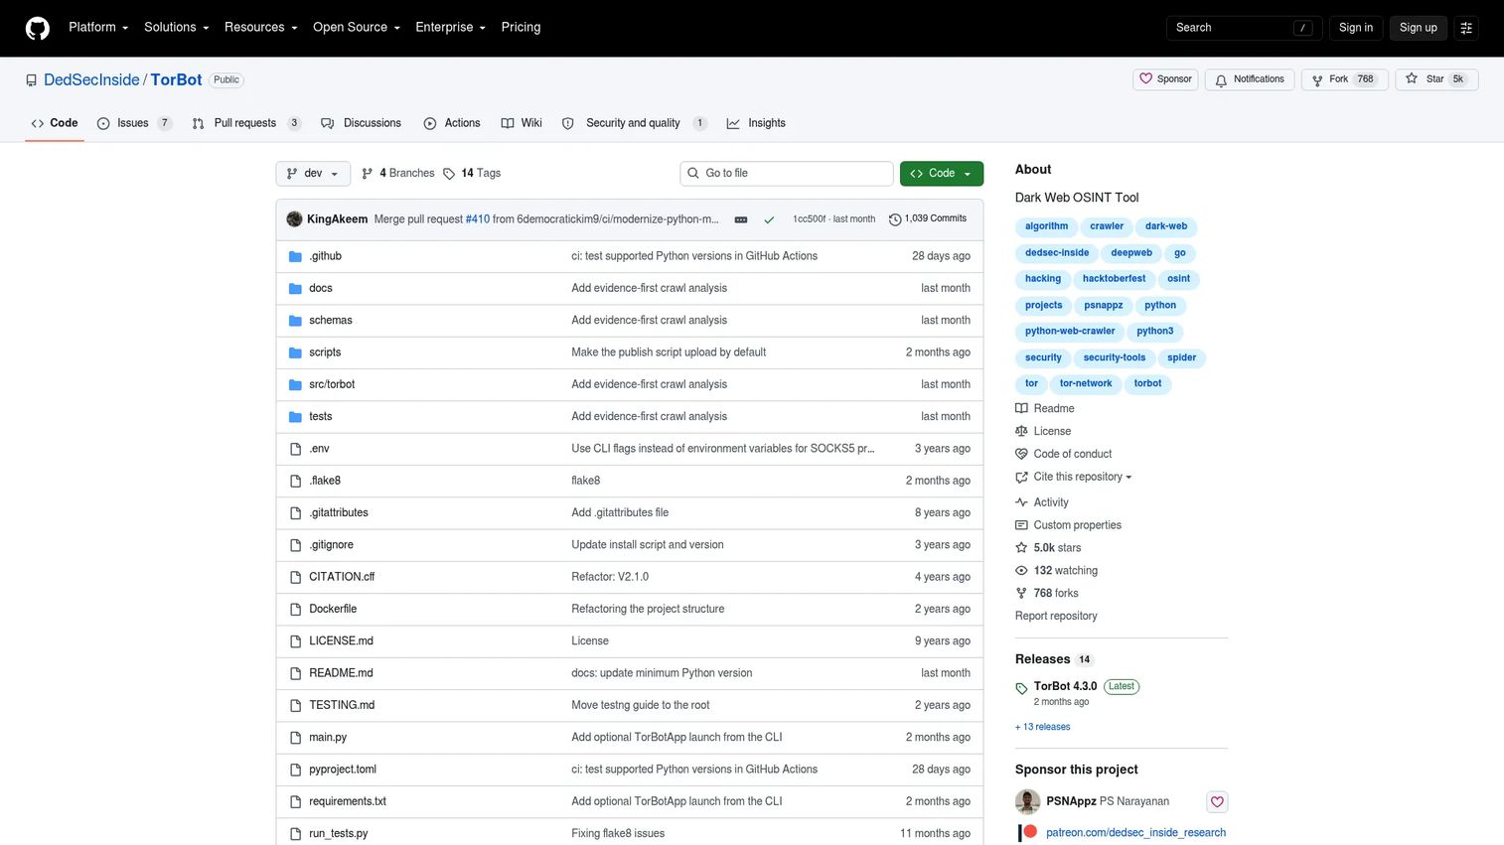
Task: Open the Readme link in About
Action: 1044,408
